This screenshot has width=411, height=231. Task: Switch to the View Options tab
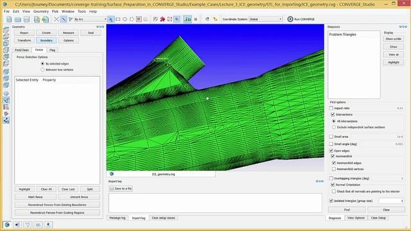click(x=356, y=218)
